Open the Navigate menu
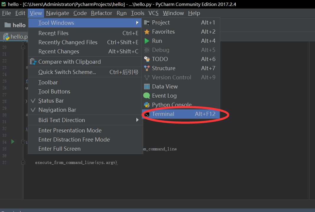Image resolution: width=315 pixels, height=212 pixels. tap(58, 13)
